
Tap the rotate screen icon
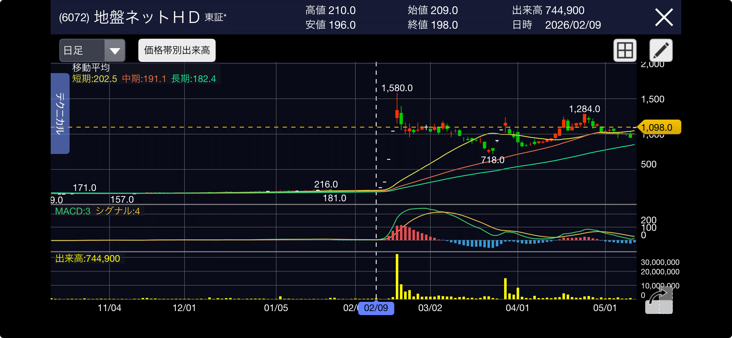pyautogui.click(x=659, y=300)
